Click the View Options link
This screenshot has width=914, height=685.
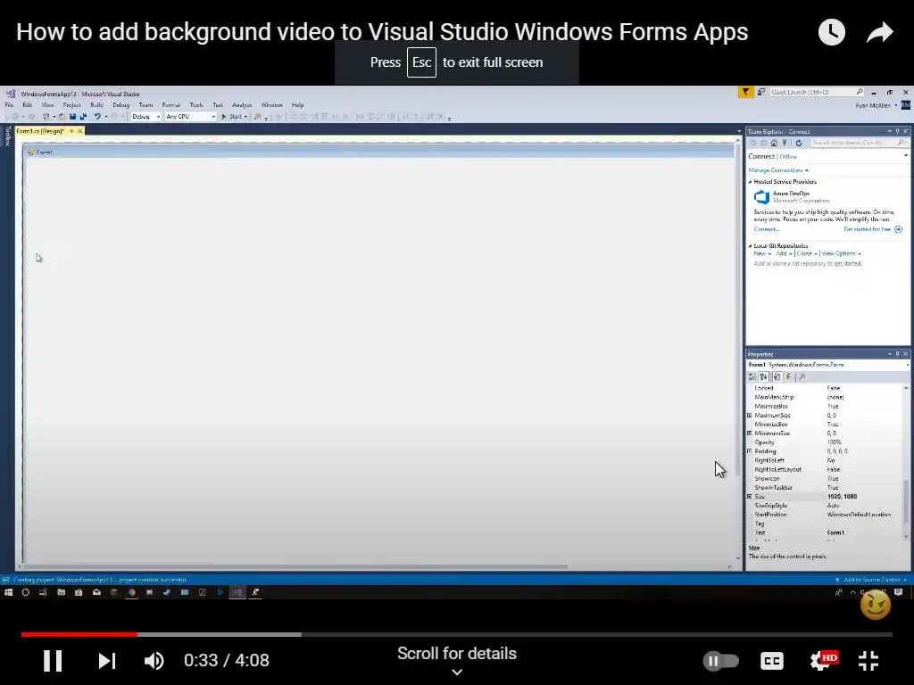pyautogui.click(x=841, y=253)
